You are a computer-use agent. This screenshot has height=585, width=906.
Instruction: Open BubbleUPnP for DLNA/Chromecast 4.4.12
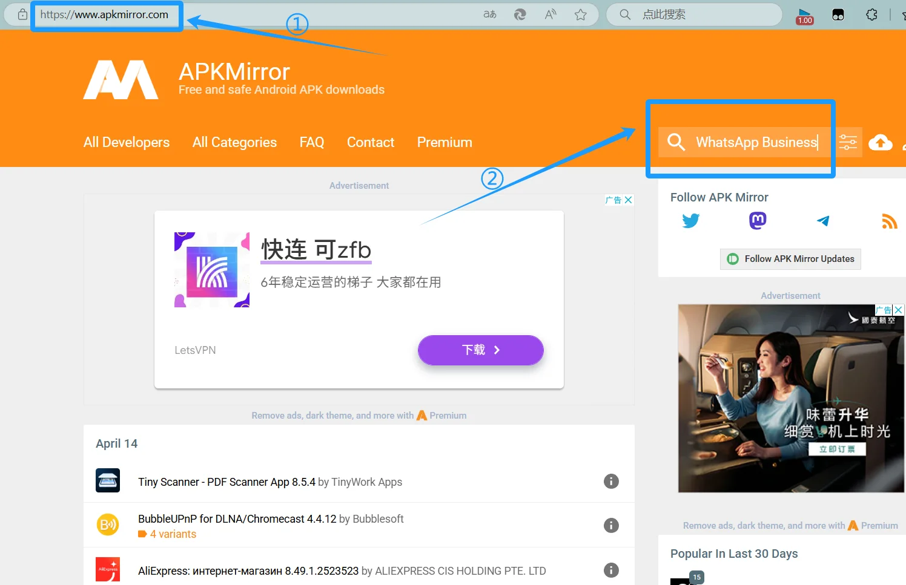(x=237, y=519)
